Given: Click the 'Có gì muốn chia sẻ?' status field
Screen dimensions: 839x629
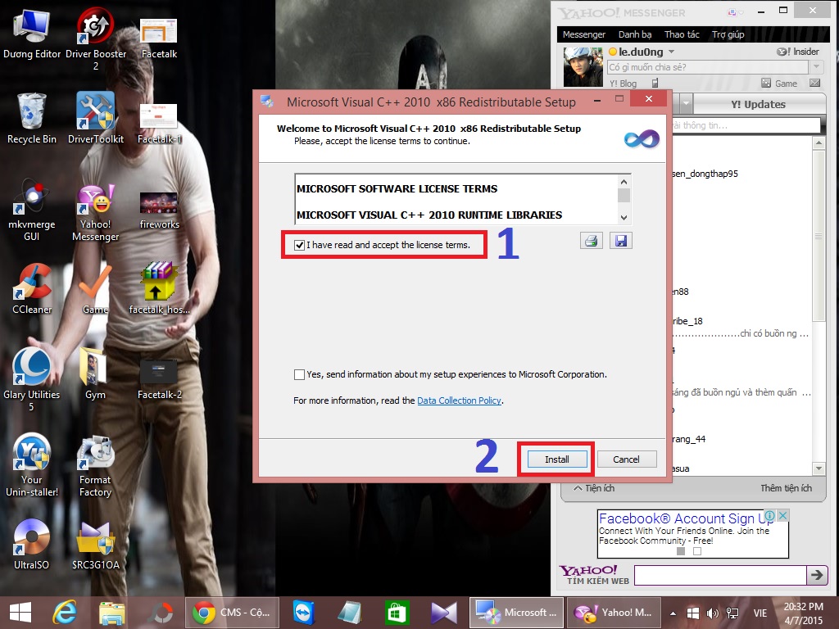Looking at the screenshot, I should pyautogui.click(x=708, y=67).
